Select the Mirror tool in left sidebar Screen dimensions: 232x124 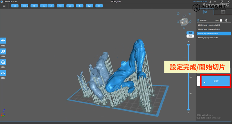pos(3,73)
